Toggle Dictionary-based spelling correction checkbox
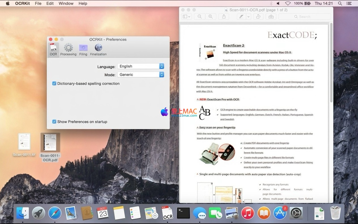358x224 pixels. [x=54, y=84]
